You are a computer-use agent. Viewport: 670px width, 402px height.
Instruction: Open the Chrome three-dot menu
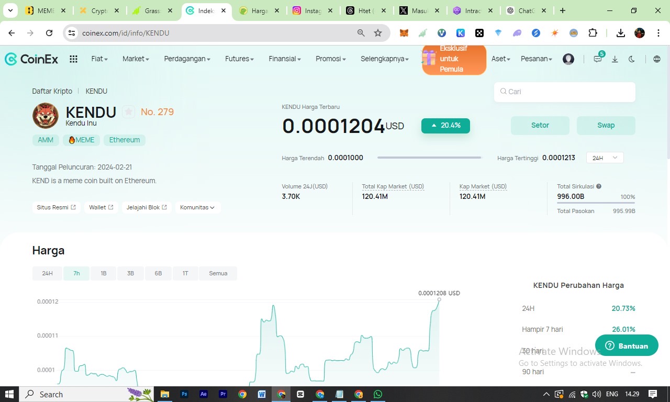click(x=658, y=33)
